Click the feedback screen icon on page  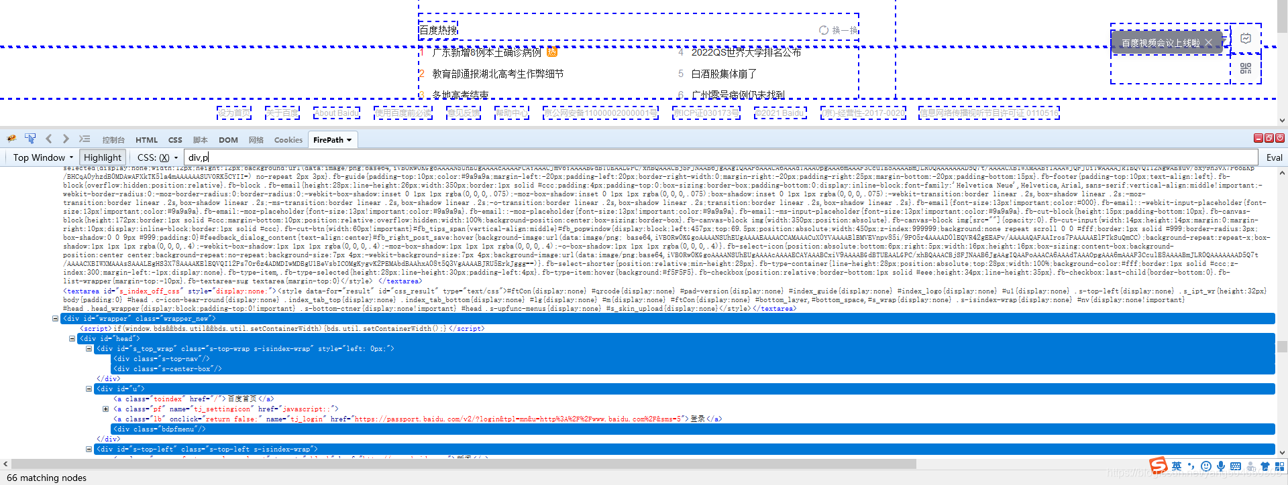click(x=1246, y=39)
